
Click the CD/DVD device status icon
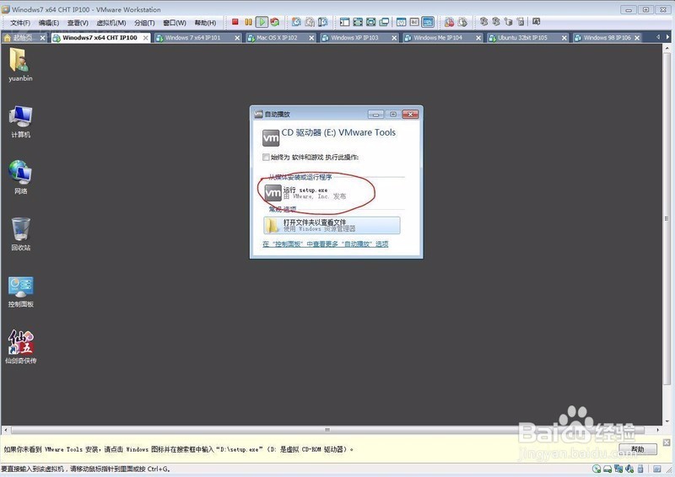pos(597,469)
